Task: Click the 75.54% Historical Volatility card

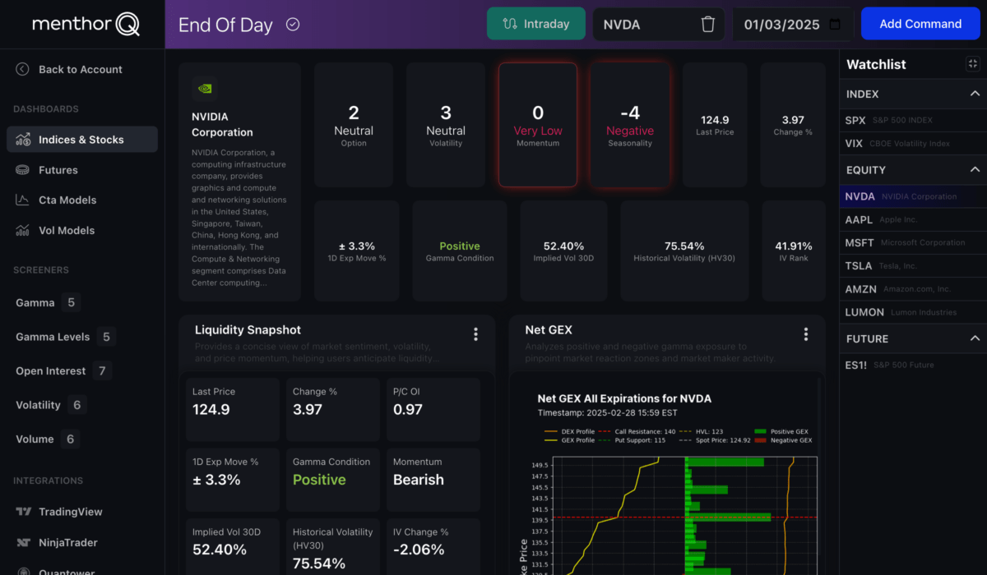Action: pos(684,251)
